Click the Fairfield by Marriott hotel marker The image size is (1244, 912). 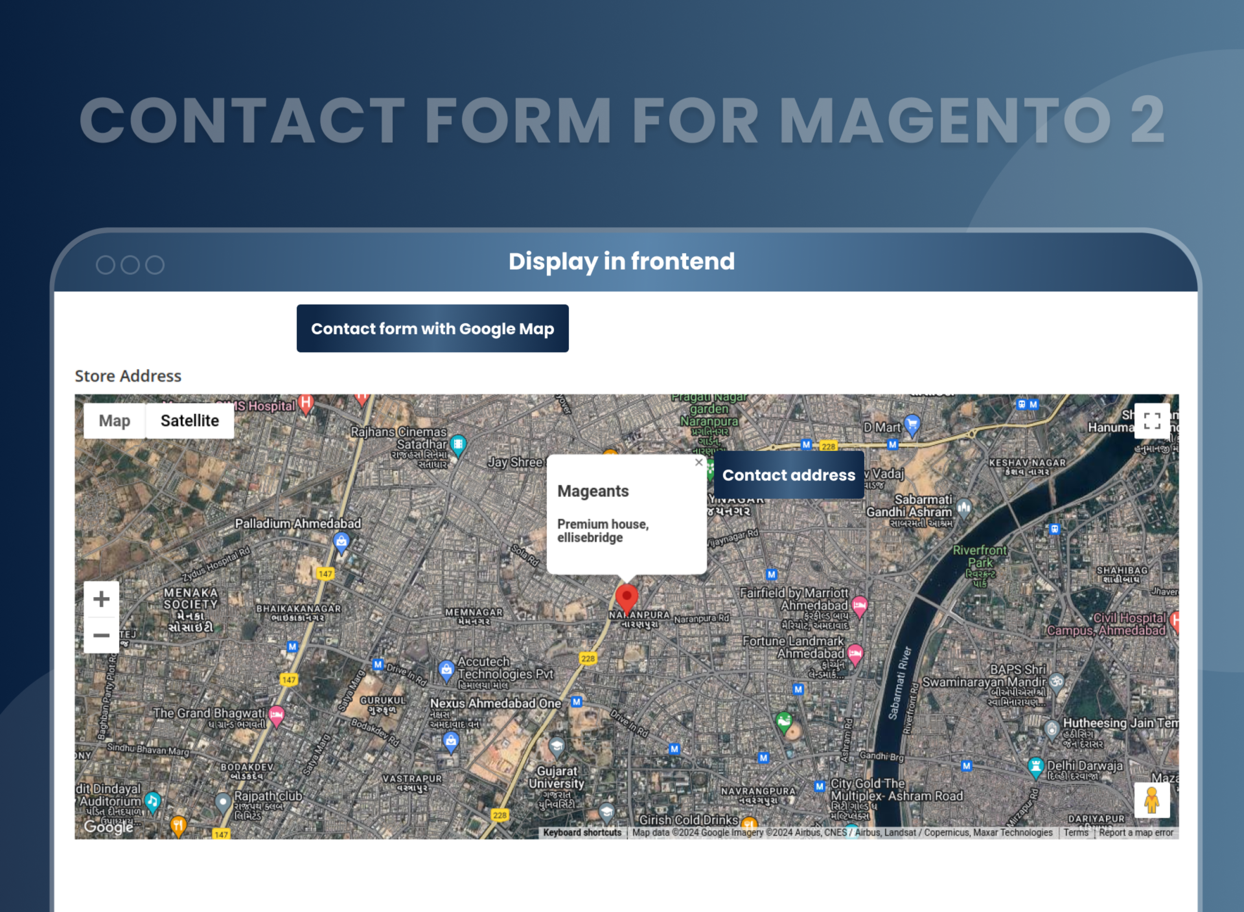(x=859, y=606)
